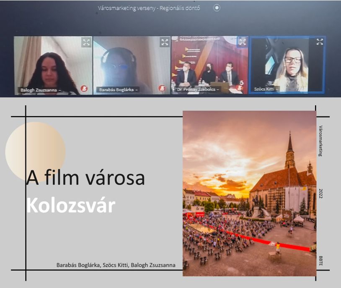The height and width of the screenshot is (288, 341).
Task: Click the recording indicator beside the meeting title
Action: click(217, 8)
